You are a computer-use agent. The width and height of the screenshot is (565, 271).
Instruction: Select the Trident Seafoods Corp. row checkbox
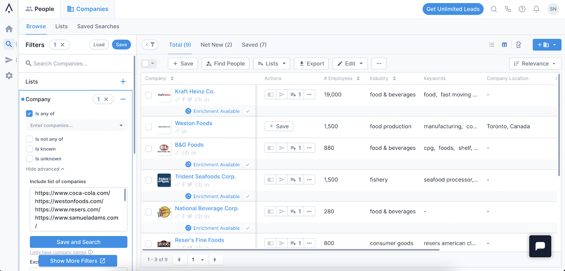click(x=149, y=180)
